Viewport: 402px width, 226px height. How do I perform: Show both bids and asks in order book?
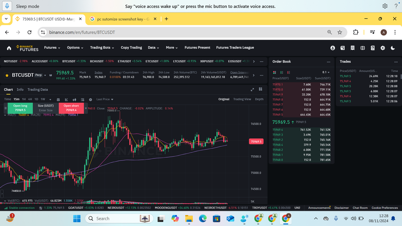coord(274,73)
